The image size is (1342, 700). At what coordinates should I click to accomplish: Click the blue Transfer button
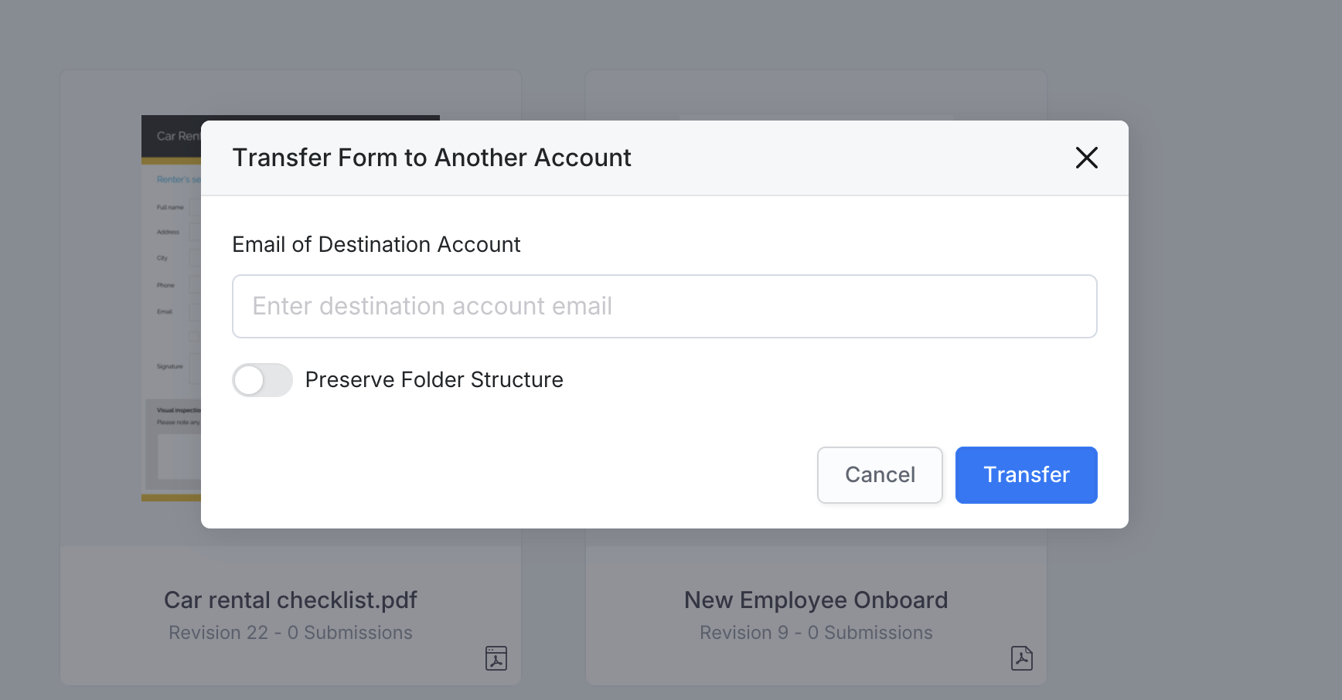[1026, 475]
